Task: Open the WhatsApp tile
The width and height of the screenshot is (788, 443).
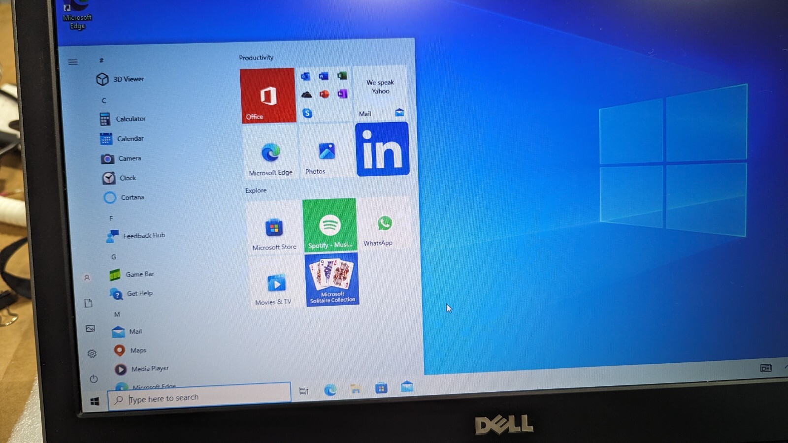Action: click(x=384, y=224)
